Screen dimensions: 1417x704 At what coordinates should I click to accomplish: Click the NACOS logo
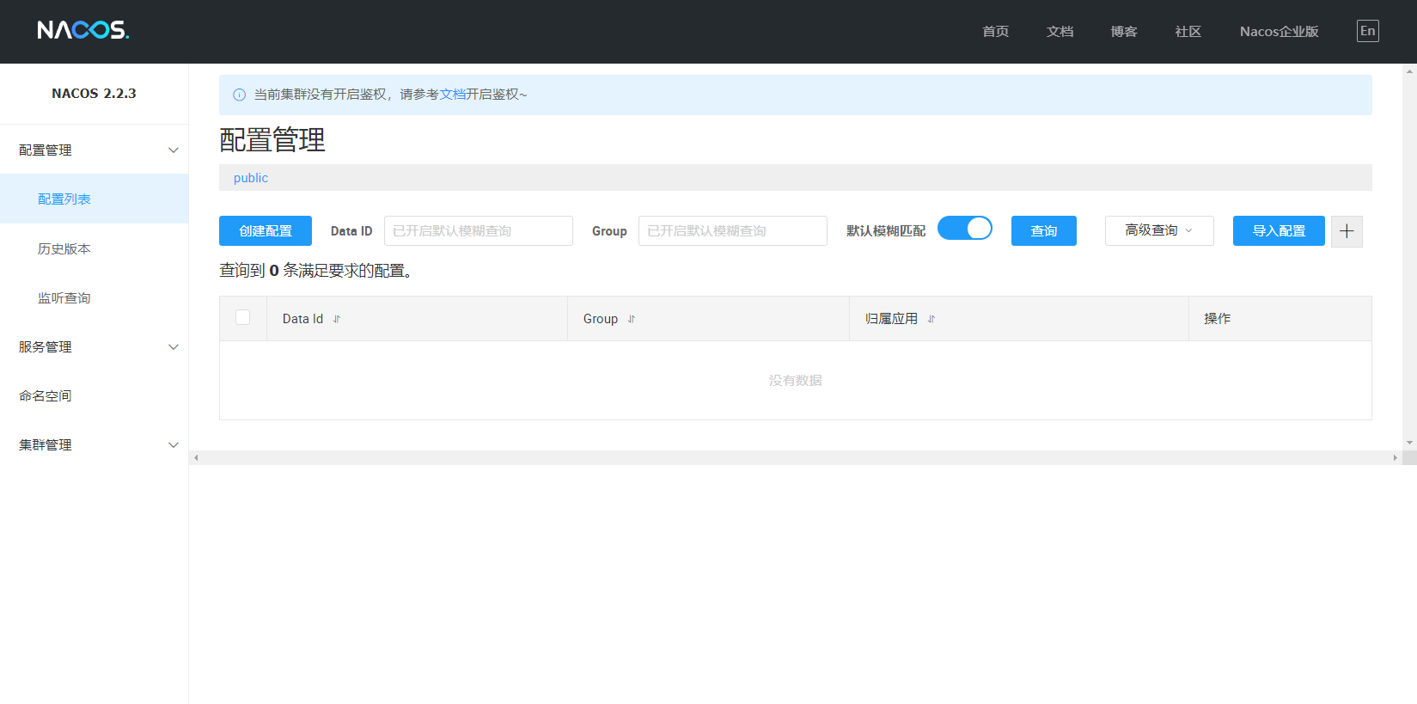tap(83, 31)
